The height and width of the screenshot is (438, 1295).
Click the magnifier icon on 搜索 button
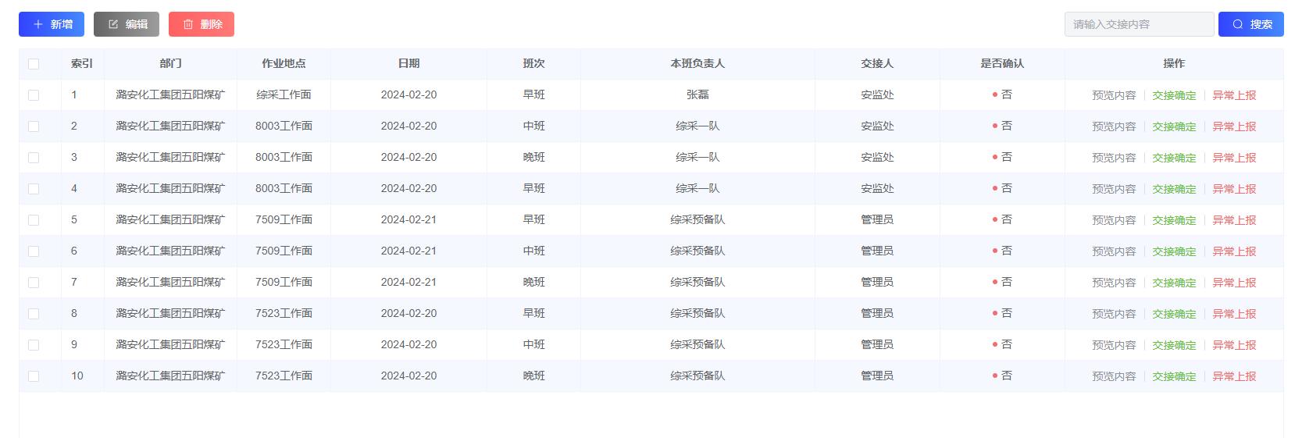1238,24
